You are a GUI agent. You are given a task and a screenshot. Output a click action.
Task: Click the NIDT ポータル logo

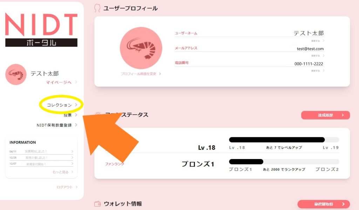tap(41, 30)
